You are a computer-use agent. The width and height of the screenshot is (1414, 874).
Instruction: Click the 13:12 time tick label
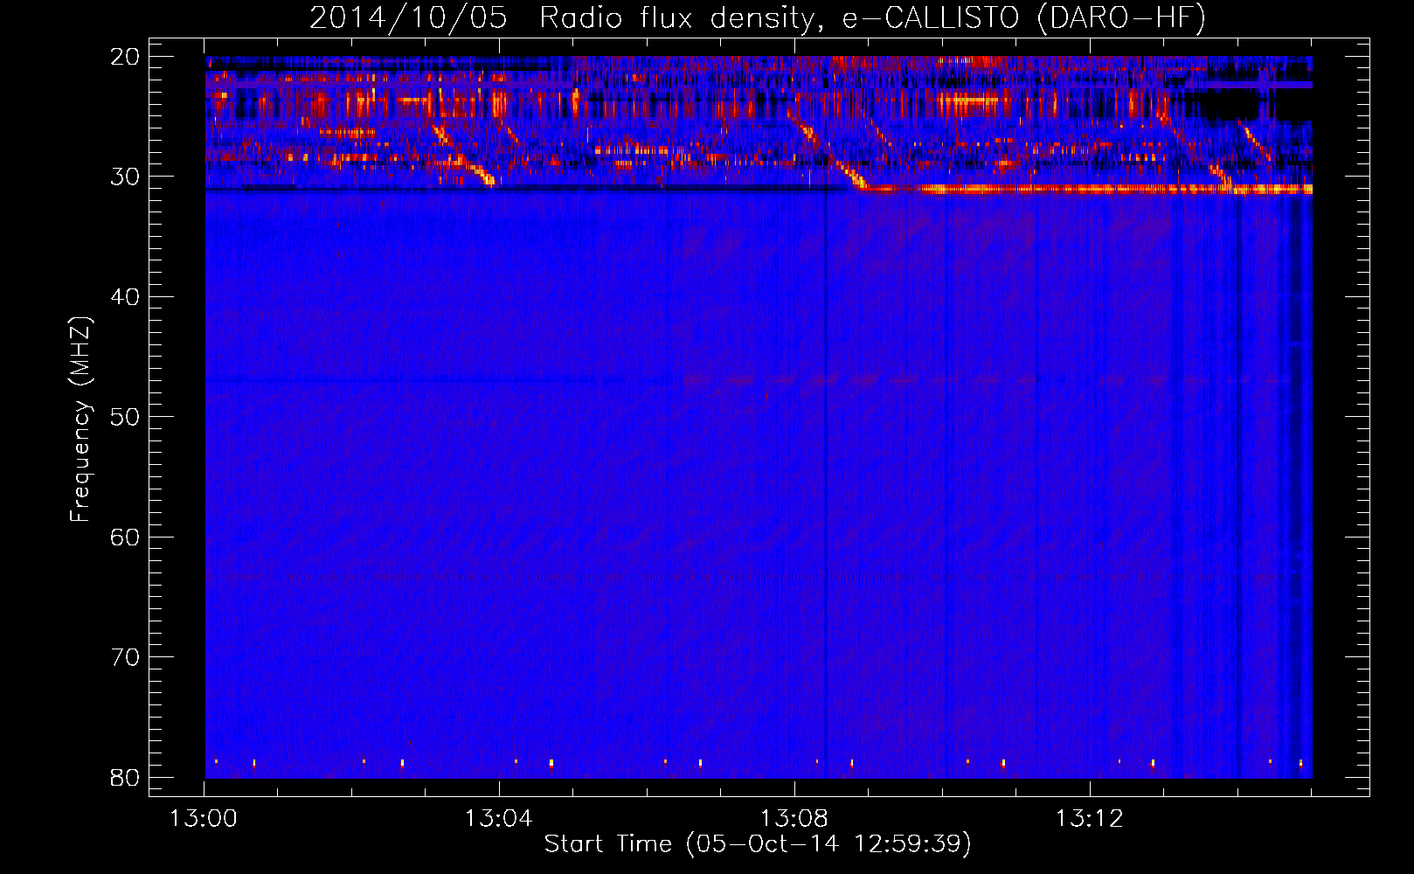1090,819
